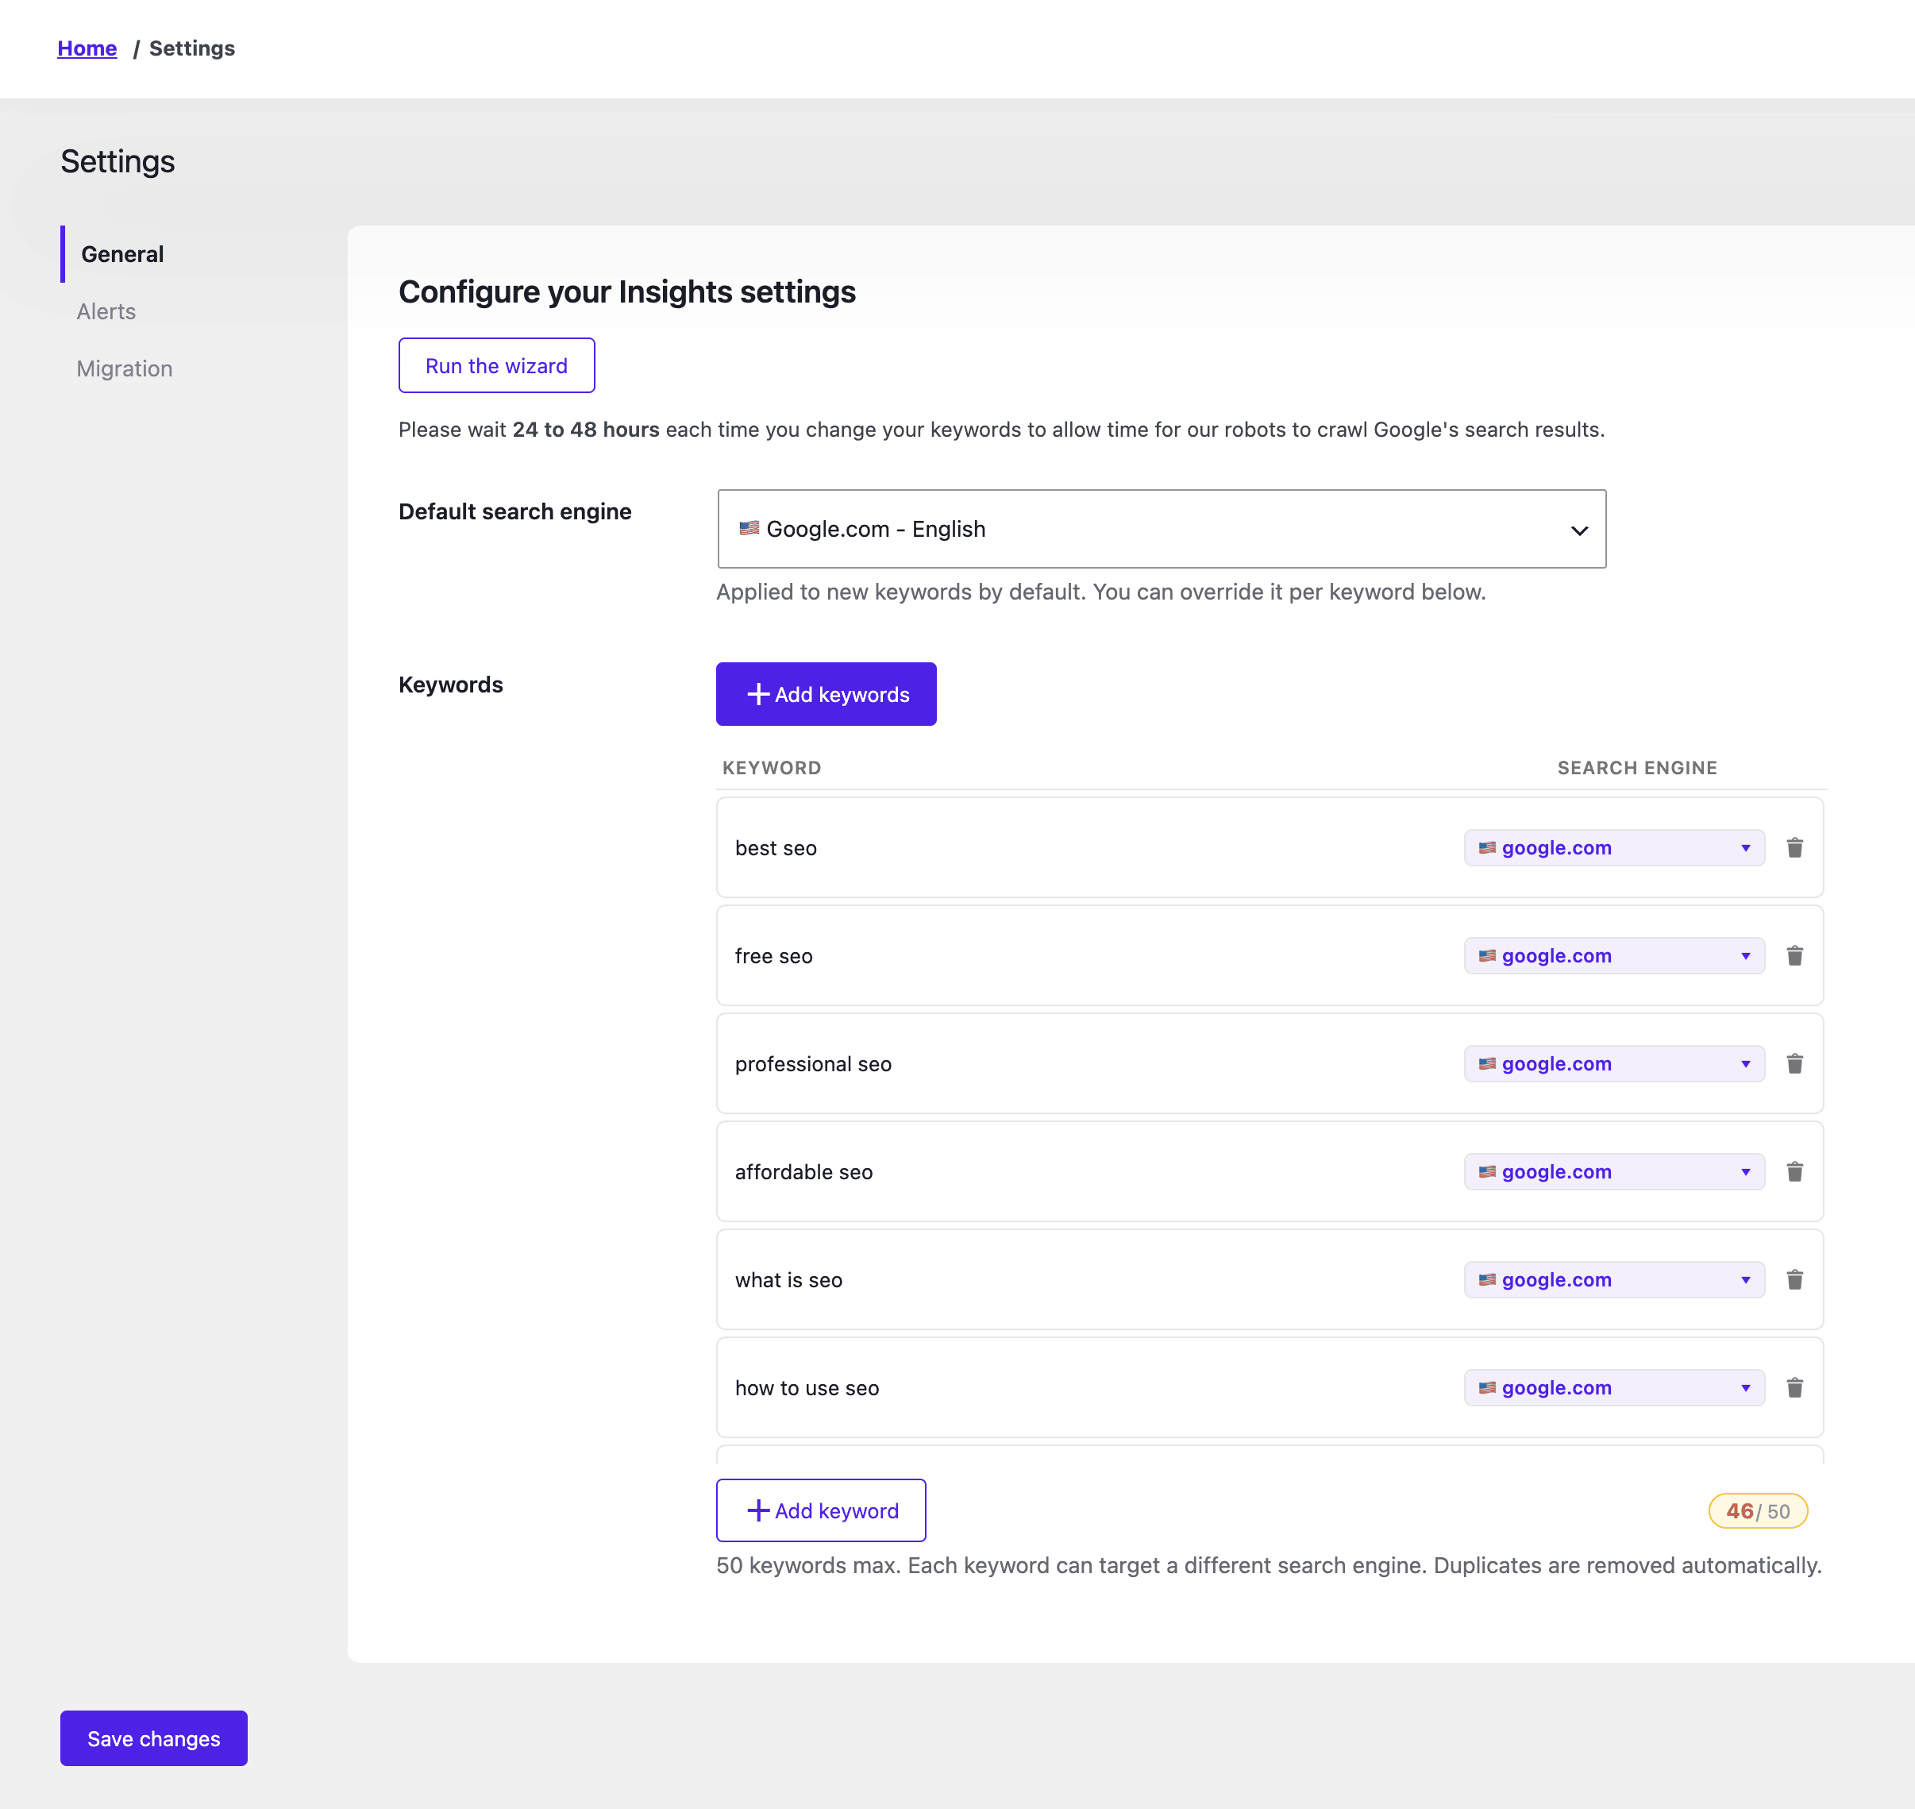Remove 'how to use seo' keyword
Viewport: 1915px width, 1809px height.
click(1794, 1387)
